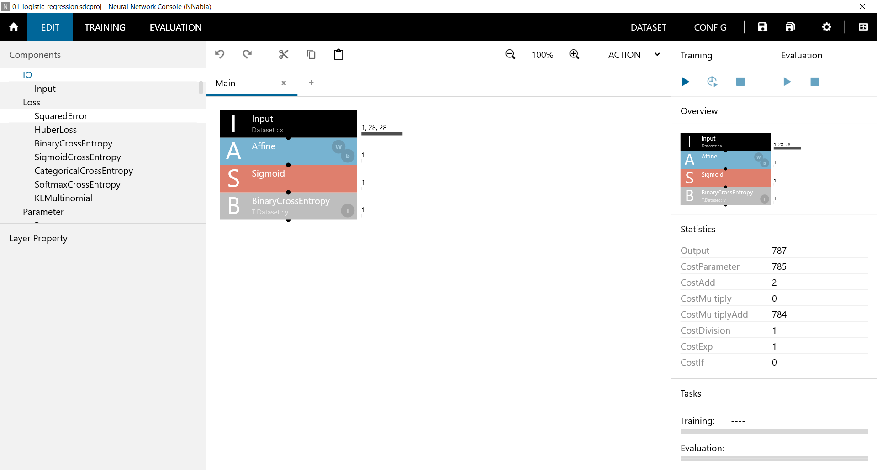This screenshot has width=877, height=470.
Task: Run evaluation with the play button
Action: (787, 82)
